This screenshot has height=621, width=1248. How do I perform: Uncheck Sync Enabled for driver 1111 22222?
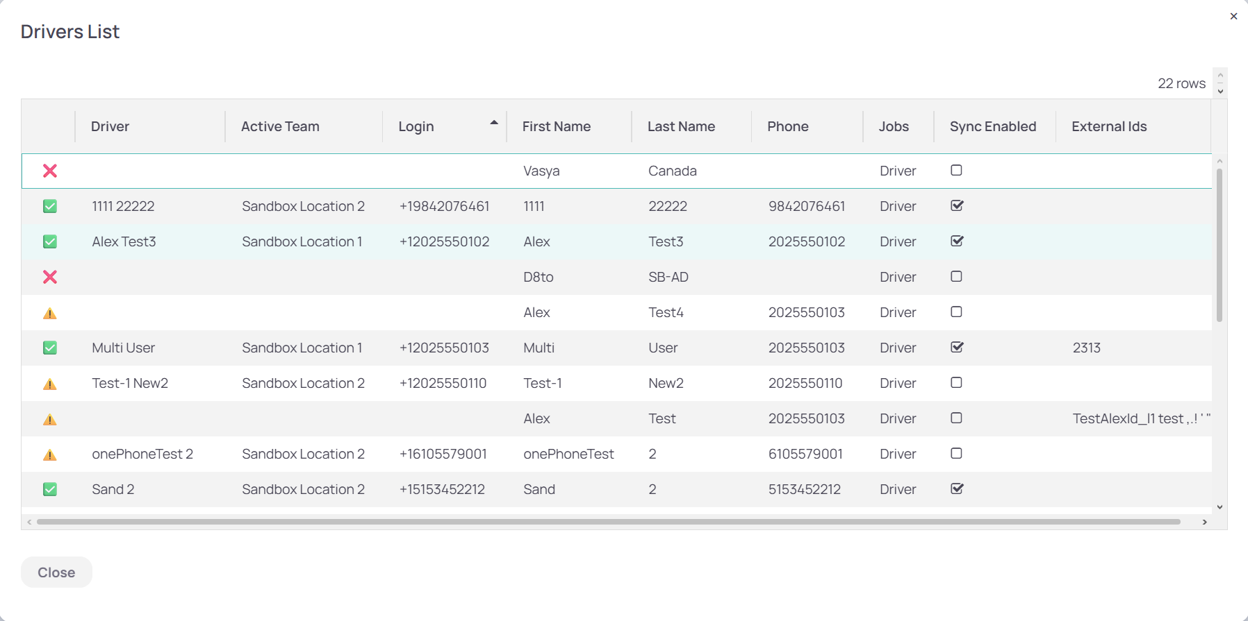[x=957, y=205]
